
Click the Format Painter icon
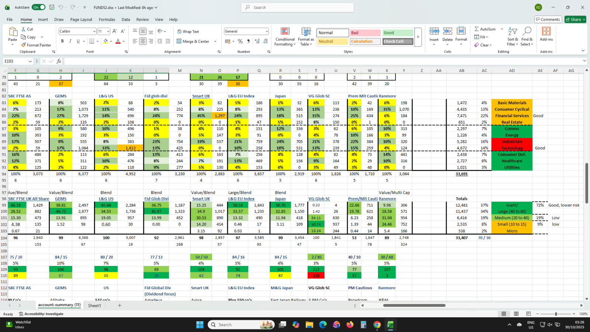click(x=24, y=45)
